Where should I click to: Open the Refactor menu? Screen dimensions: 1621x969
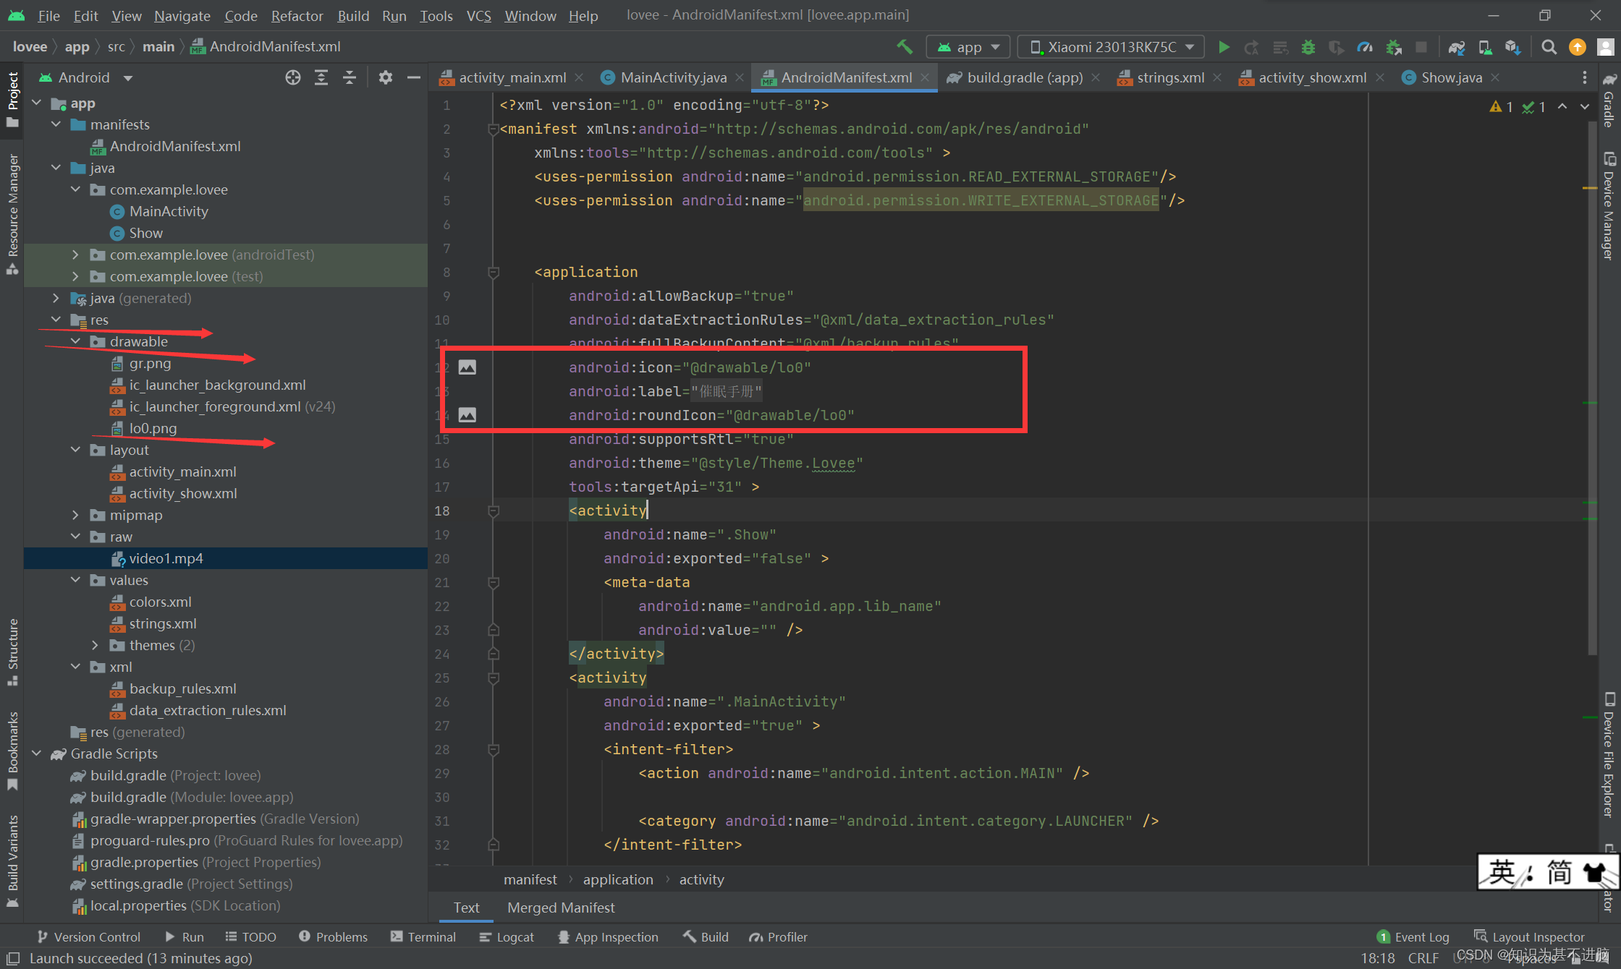tap(297, 15)
